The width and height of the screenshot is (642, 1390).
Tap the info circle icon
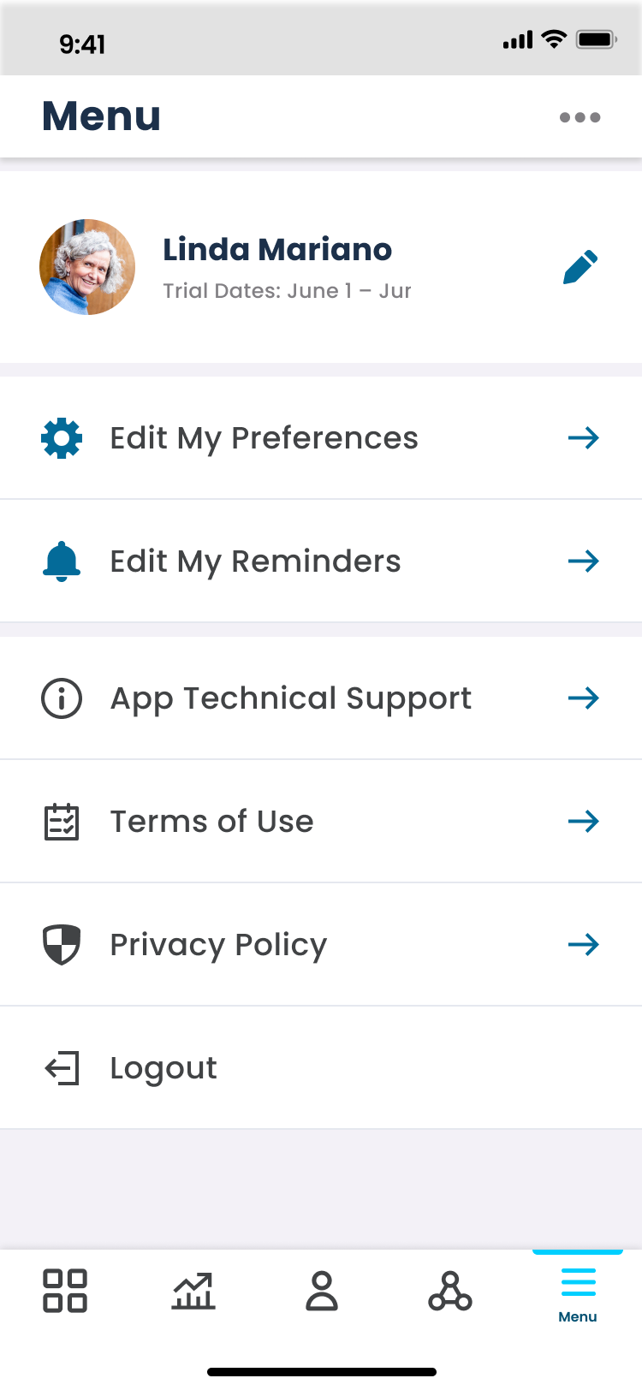point(62,698)
